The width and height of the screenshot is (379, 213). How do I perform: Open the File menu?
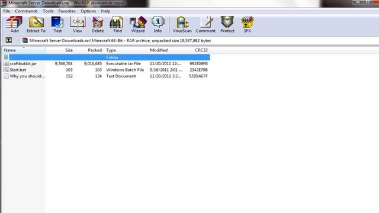pyautogui.click(x=7, y=11)
